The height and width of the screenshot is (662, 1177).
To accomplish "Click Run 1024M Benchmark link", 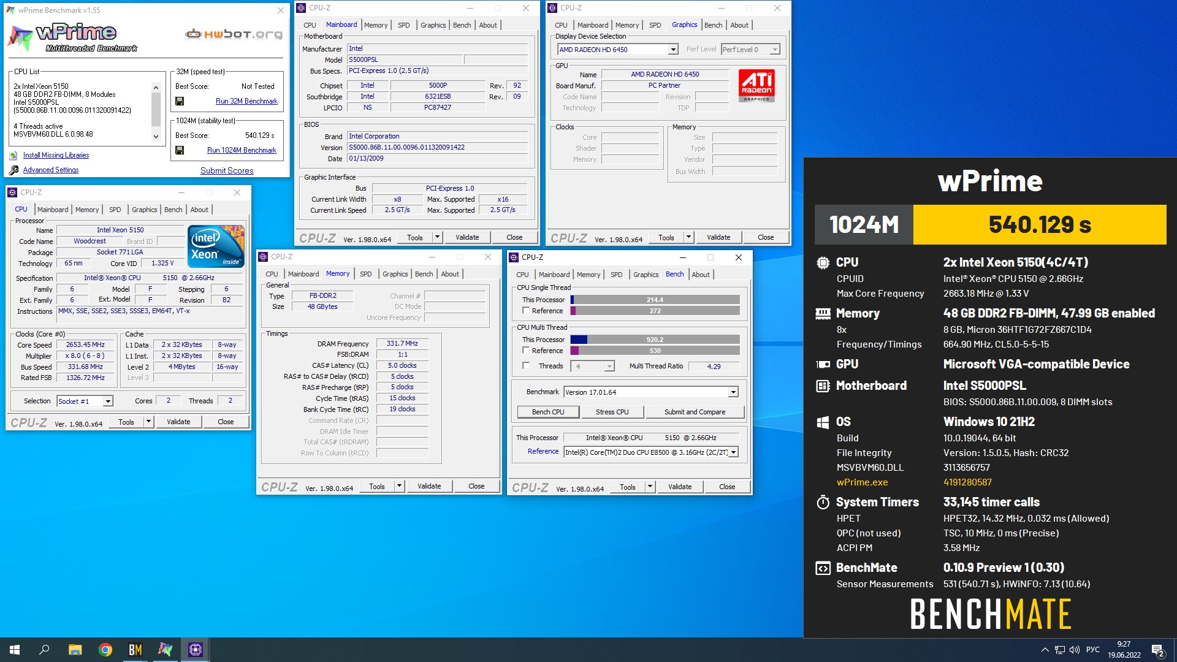I will 242,150.
